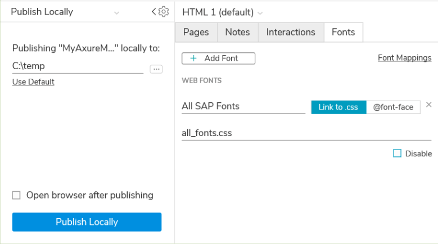Click the All SAP Fonts name field
438x244 pixels.
click(243, 107)
